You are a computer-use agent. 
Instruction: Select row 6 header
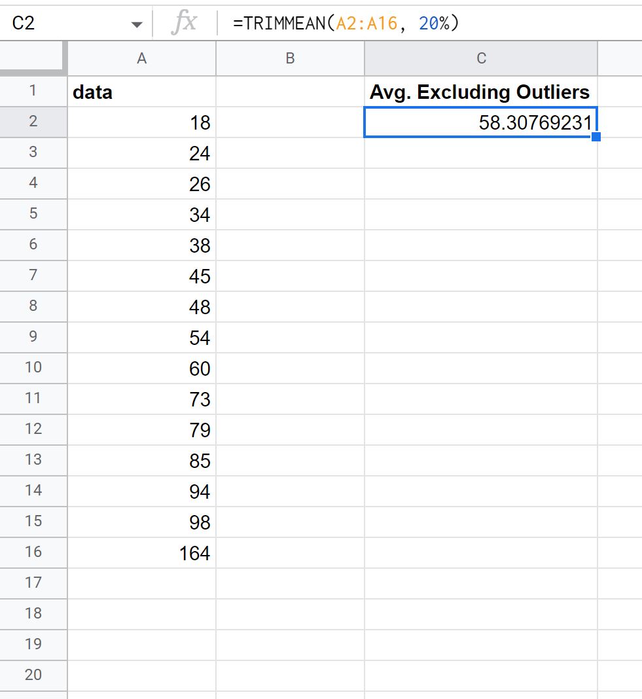point(33,245)
